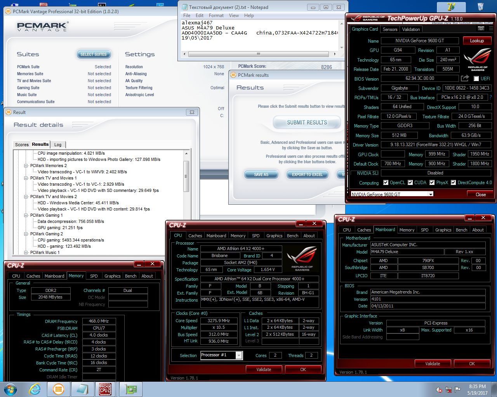Click the Close button in GPU-Z

pyautogui.click(x=480, y=194)
